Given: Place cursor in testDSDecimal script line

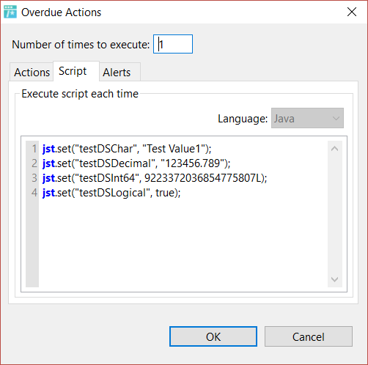Looking at the screenshot, I should (x=136, y=163).
